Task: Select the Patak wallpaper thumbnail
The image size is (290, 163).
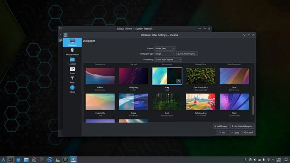Action: coord(134,101)
